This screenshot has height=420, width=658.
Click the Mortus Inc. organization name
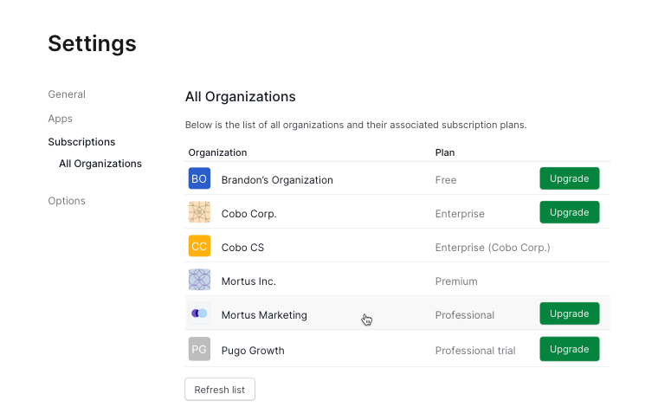248,281
